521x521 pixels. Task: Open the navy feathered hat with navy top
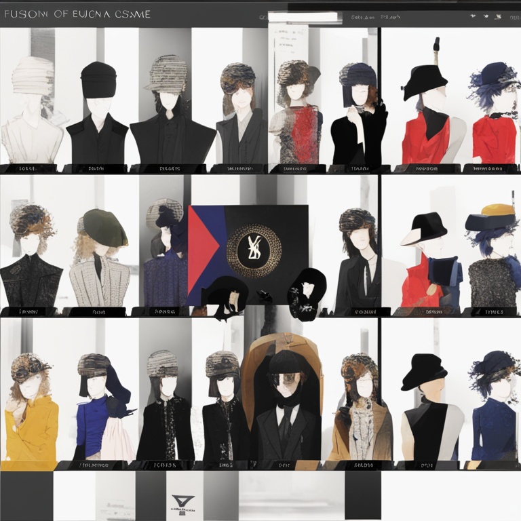tap(495, 406)
